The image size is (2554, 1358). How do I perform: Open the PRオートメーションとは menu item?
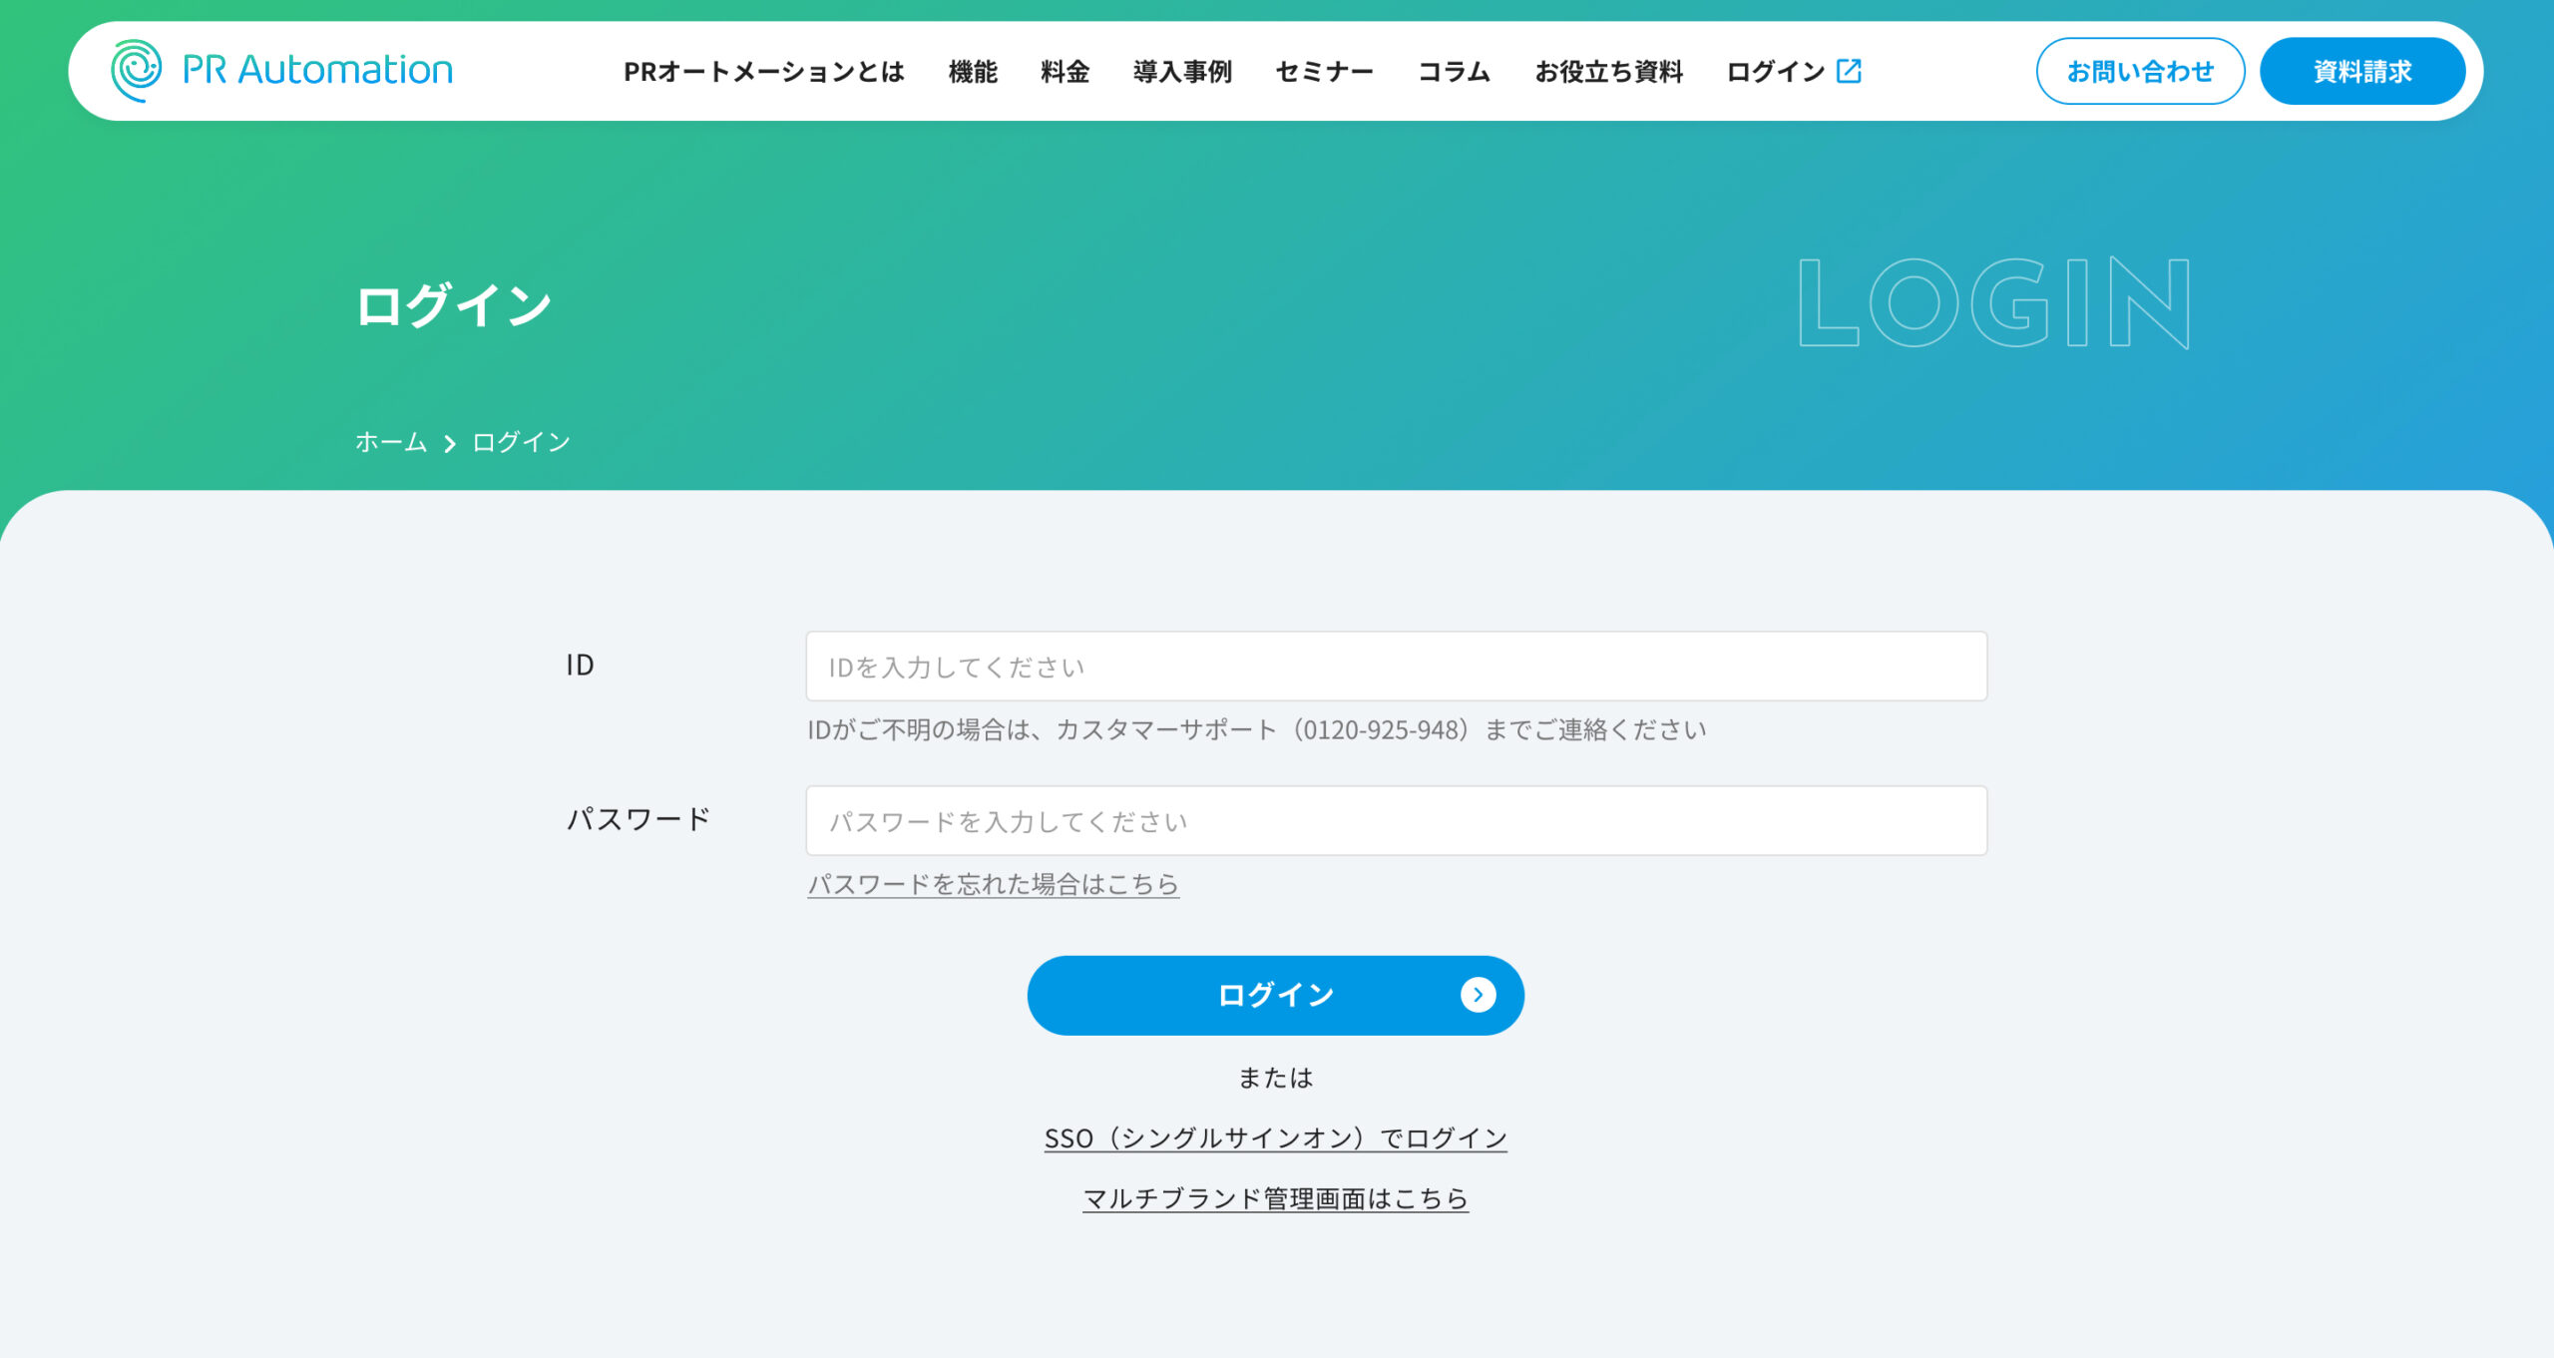[763, 72]
